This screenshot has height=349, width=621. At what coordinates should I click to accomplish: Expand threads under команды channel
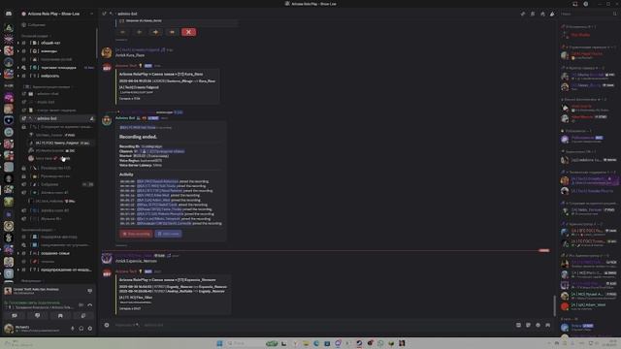coord(17,51)
